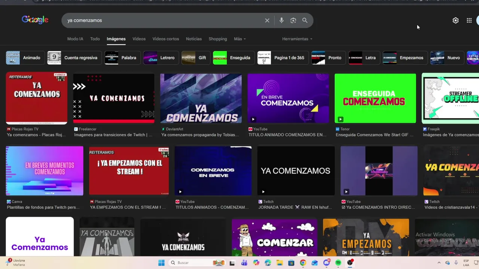Open the purple 'En breve comenzamos' thumbnail

tap(288, 98)
